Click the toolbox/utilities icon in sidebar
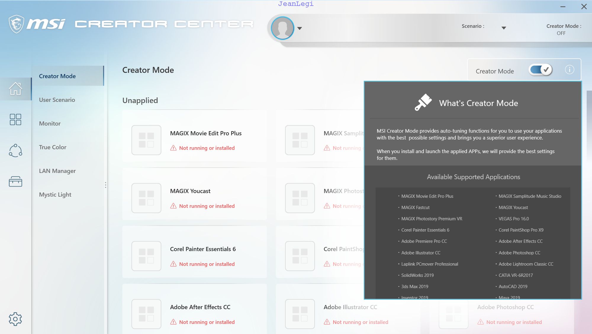Viewport: 592px width, 334px height. click(15, 182)
